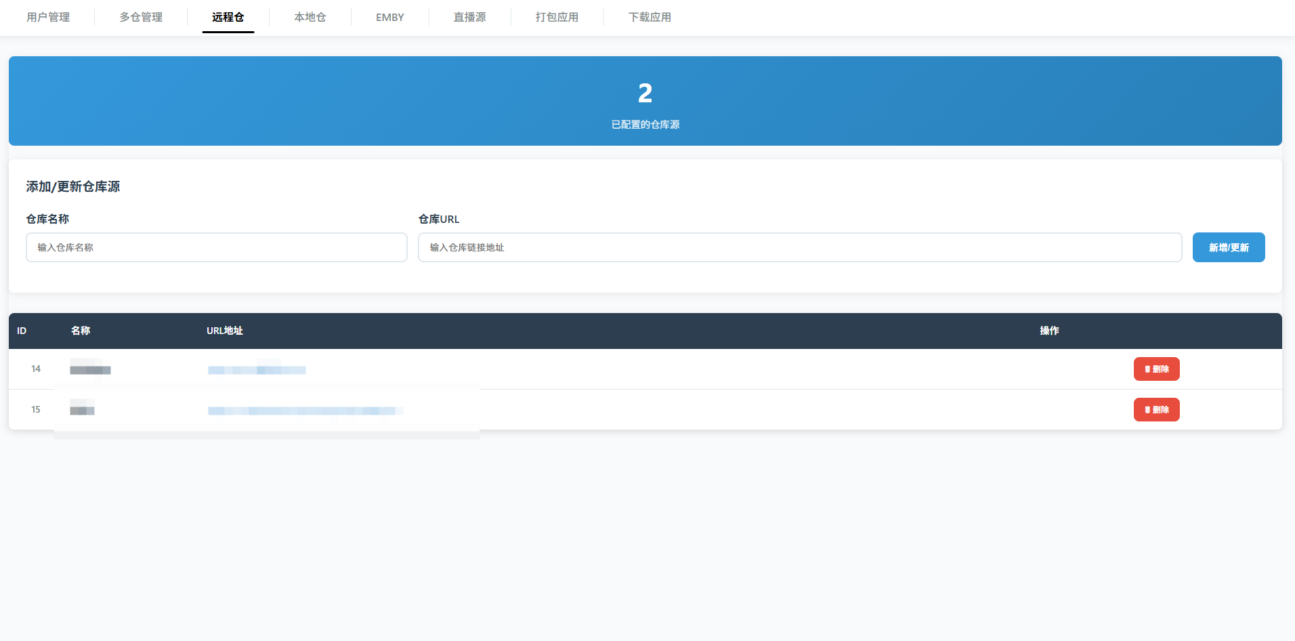Select the name cell of row 15
The width and height of the screenshot is (1295, 641).
82,411
